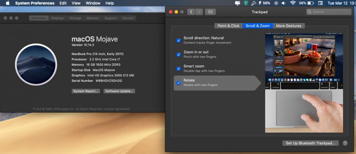Click the brightness sun icon in menu bar
The height and width of the screenshot is (154, 356).
[276, 3]
